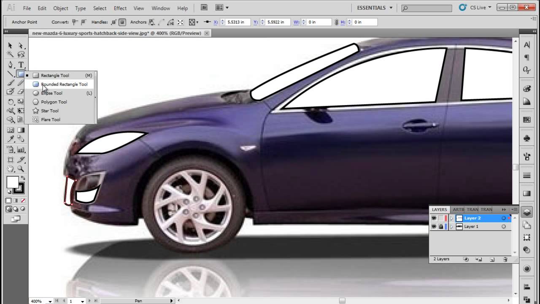Expand Layer 2 disclosure triangle

point(452,218)
